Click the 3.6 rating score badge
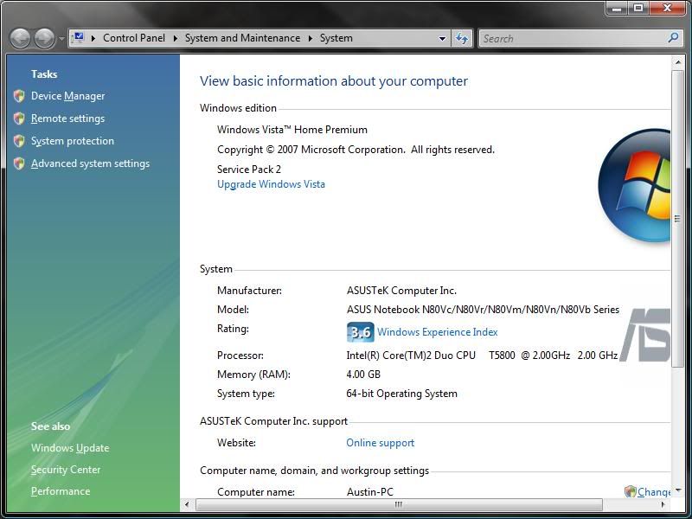This screenshot has height=519, width=692. (x=361, y=332)
